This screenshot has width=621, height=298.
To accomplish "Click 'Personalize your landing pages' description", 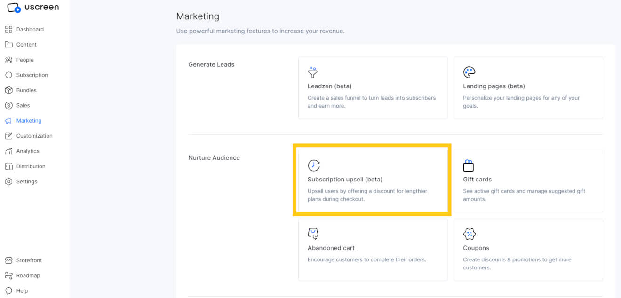I will click(x=521, y=102).
